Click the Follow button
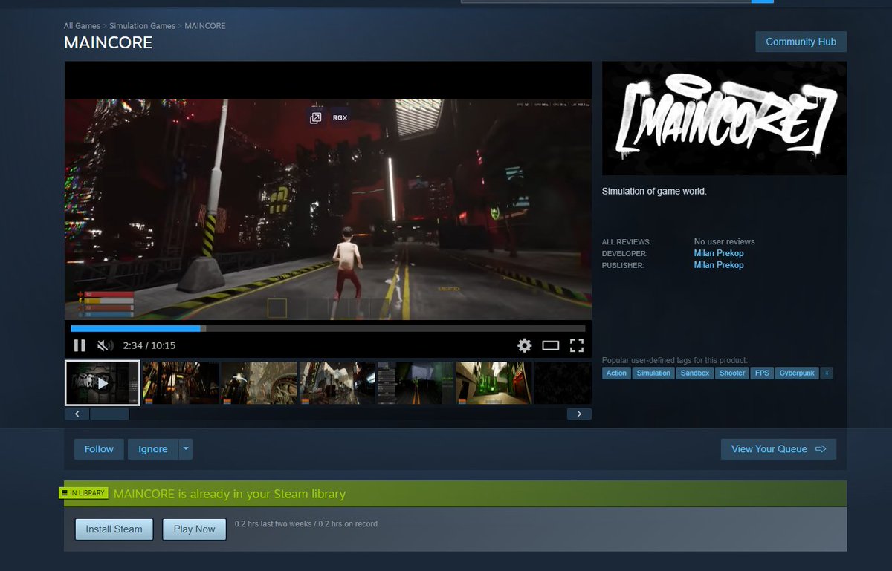 click(99, 449)
